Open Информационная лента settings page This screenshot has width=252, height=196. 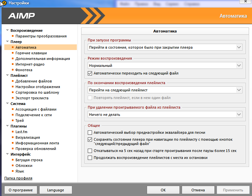[x=37, y=143]
